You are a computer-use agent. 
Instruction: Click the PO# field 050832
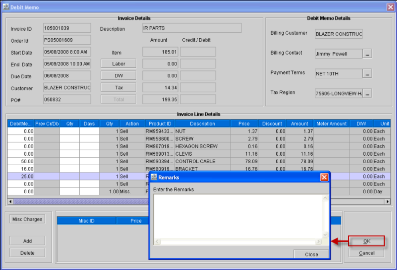tap(67, 99)
